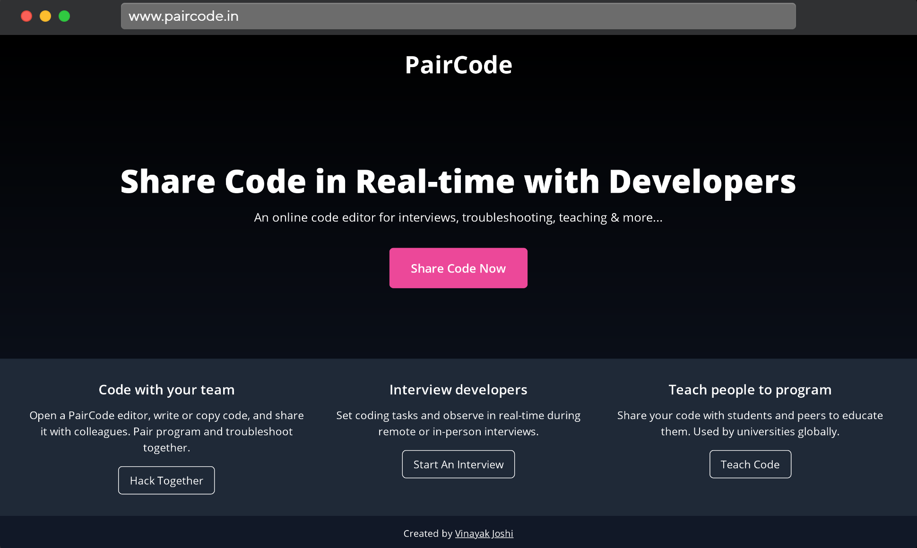917x548 pixels.
Task: Click the 'Created by' footer text
Action: pyautogui.click(x=428, y=533)
